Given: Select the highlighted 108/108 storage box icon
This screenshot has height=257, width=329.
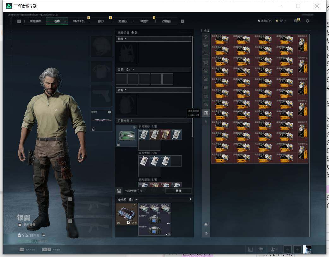Looking at the screenshot, I should click(206, 113).
